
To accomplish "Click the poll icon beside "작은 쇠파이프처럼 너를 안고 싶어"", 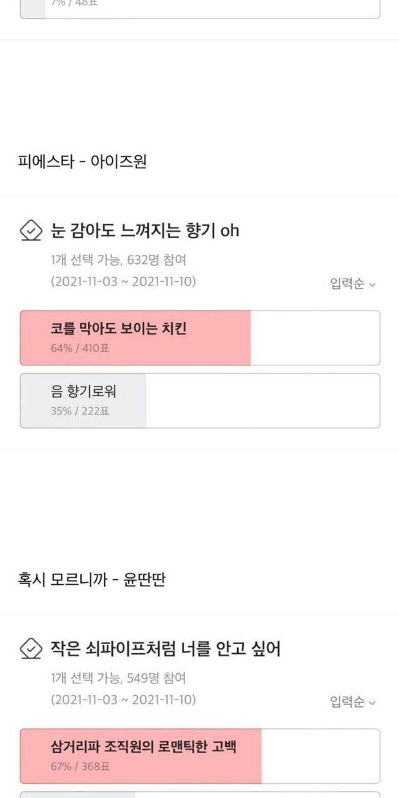I will [x=31, y=650].
